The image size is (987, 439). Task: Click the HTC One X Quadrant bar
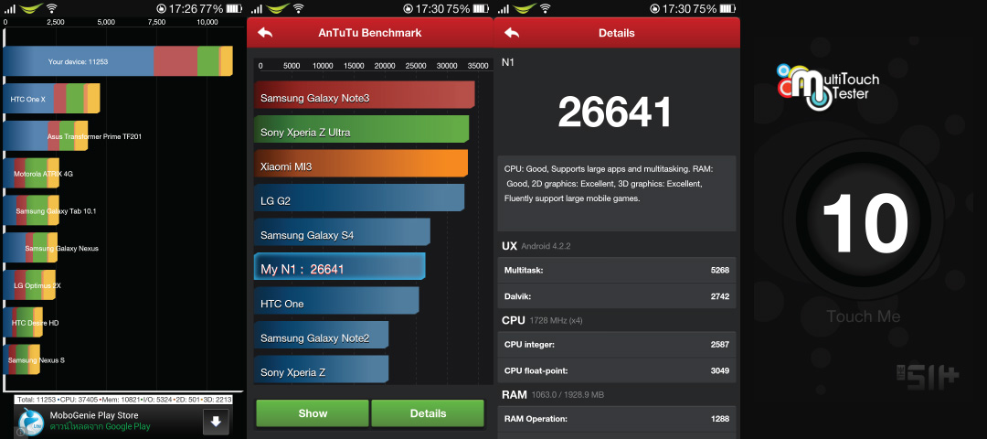click(51, 99)
